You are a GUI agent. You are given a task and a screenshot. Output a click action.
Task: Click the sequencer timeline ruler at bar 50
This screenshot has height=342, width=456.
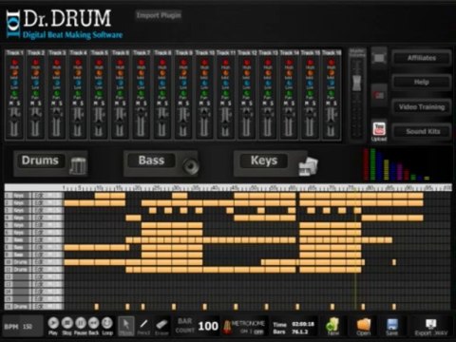click(254, 188)
